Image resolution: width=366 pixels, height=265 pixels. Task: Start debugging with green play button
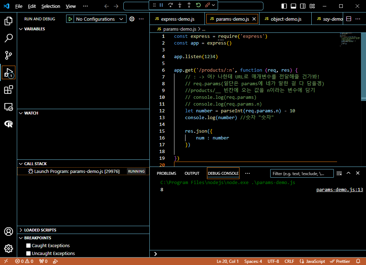tap(70, 19)
